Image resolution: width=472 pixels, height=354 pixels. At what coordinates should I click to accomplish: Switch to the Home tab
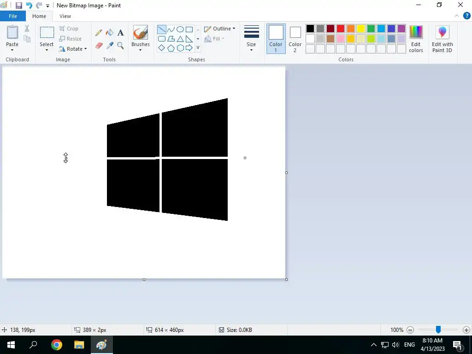[39, 16]
